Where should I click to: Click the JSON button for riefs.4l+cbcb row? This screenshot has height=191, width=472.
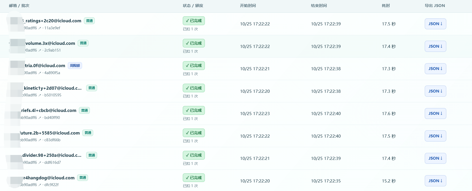pyautogui.click(x=435, y=114)
